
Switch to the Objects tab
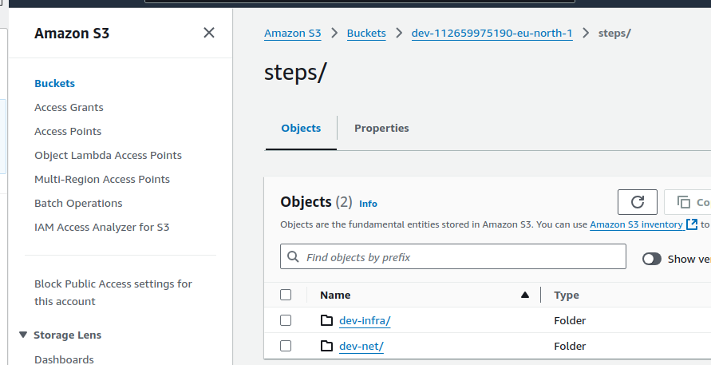(x=301, y=128)
